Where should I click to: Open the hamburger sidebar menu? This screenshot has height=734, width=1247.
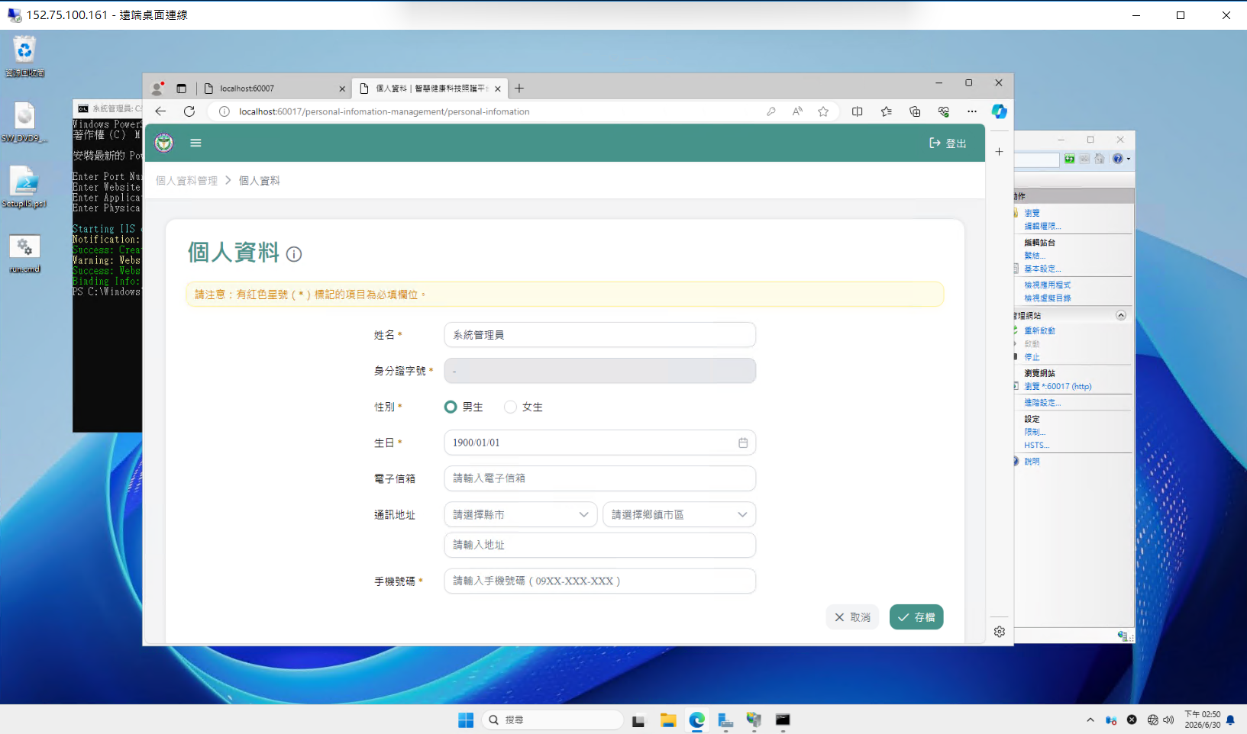tap(195, 143)
